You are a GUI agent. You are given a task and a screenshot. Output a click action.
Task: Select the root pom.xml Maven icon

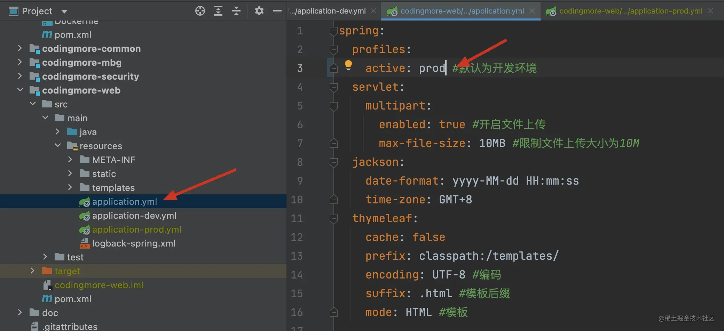tap(47, 34)
